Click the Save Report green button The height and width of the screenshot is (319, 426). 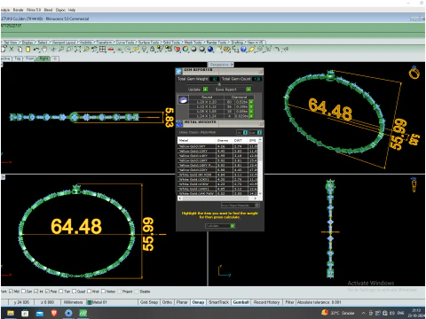tap(248, 89)
